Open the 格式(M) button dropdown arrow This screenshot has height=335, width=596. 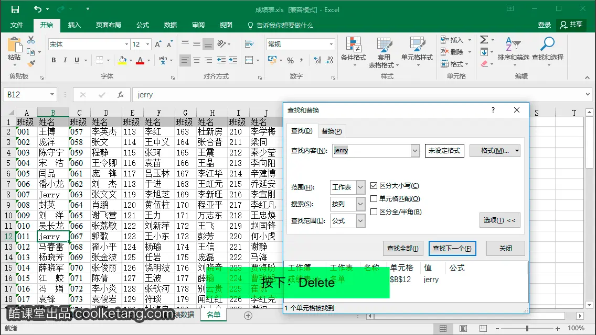point(517,151)
